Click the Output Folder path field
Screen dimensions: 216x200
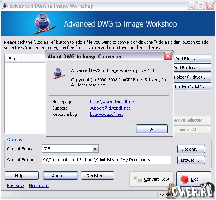pos(106,160)
